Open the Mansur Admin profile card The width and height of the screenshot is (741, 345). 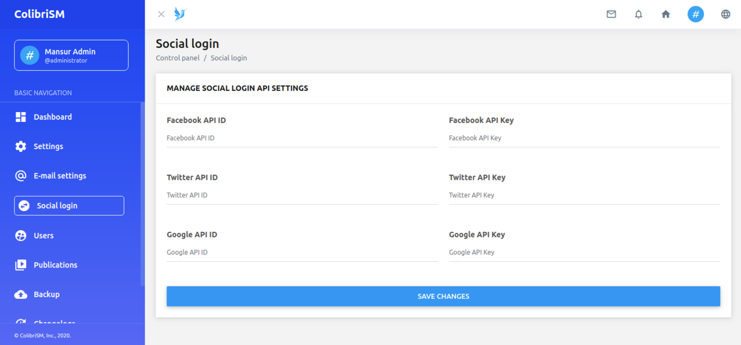(x=71, y=55)
